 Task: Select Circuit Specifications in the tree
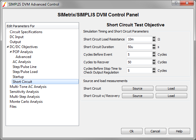coord(26,32)
